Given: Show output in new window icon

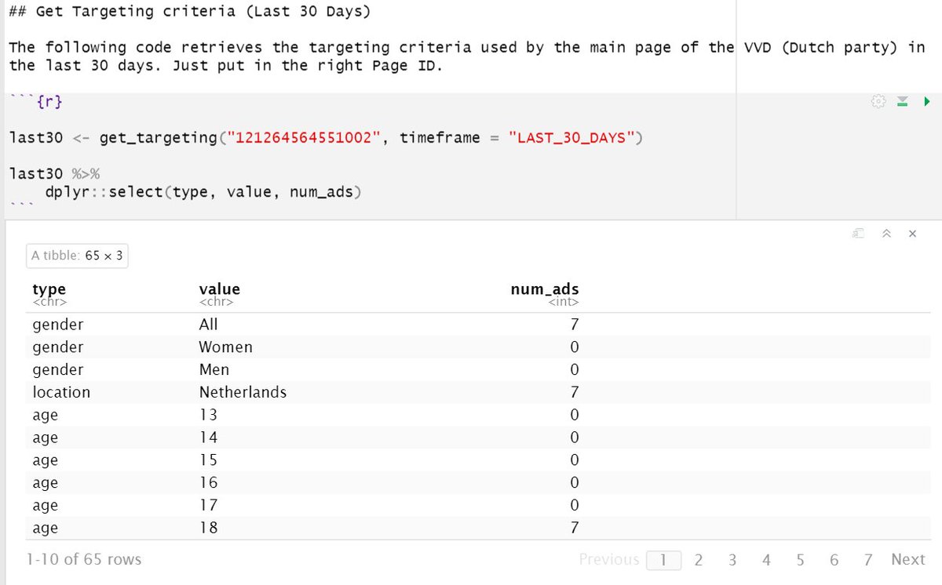Looking at the screenshot, I should click(859, 234).
